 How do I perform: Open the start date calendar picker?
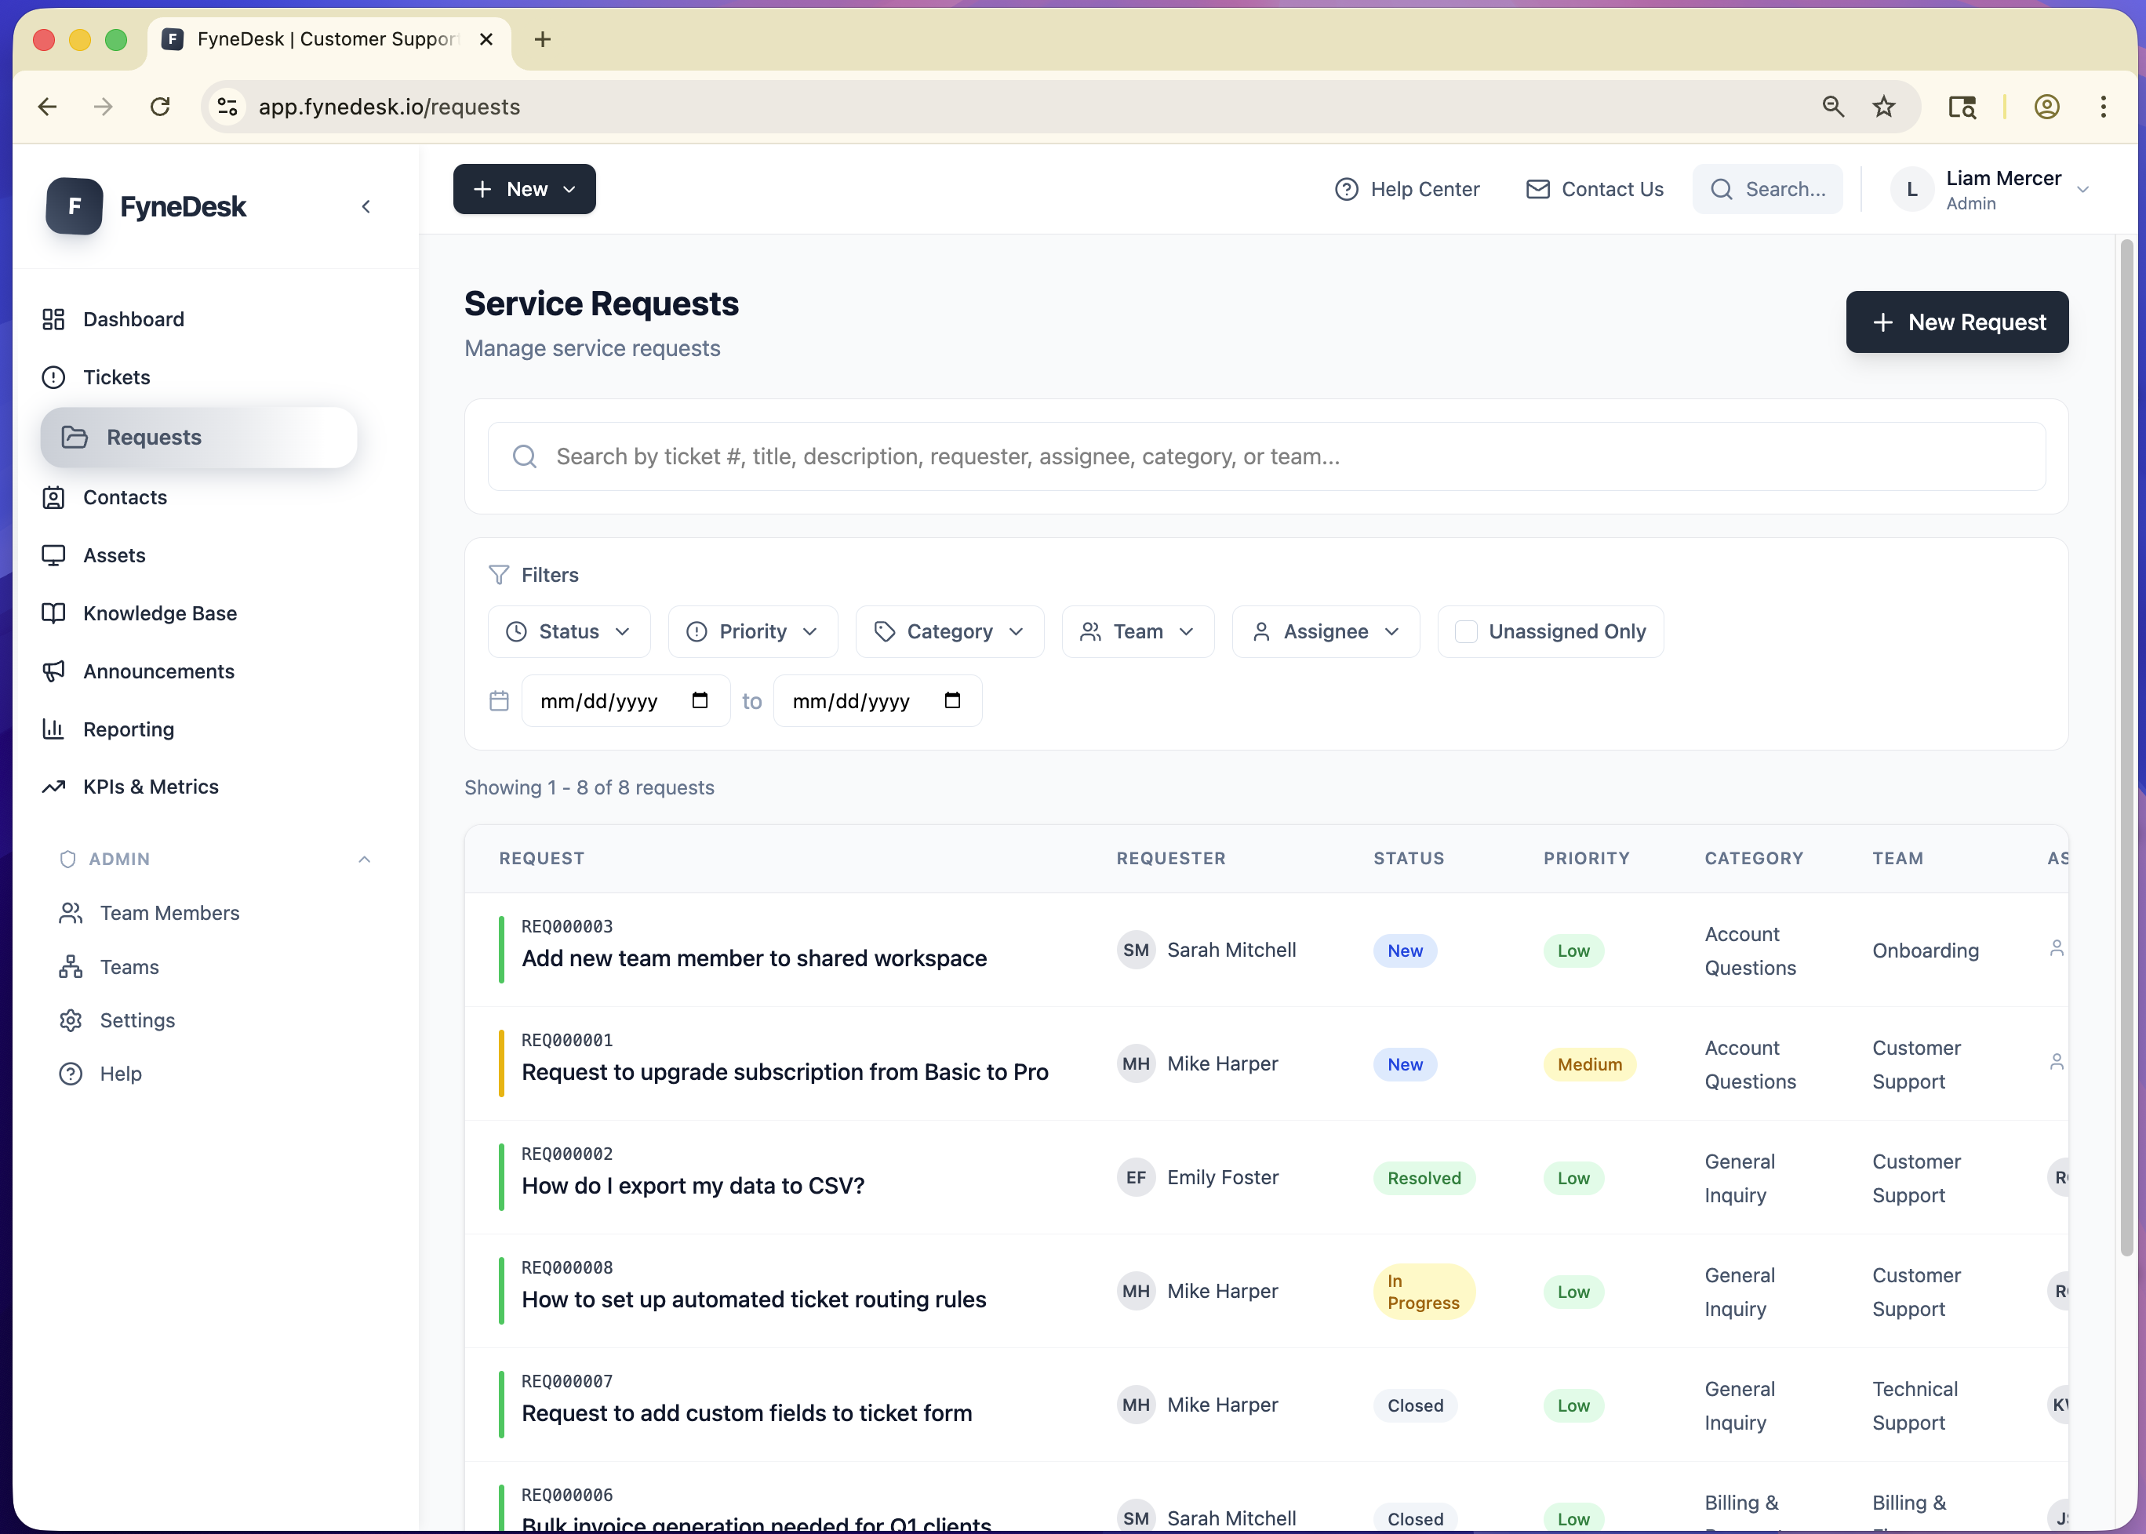click(700, 700)
